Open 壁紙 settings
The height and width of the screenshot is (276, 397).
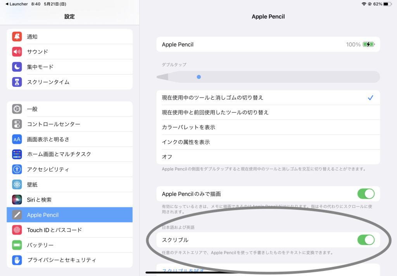click(70, 185)
